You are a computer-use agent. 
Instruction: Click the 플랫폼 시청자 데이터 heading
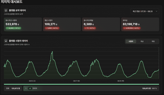click(19, 41)
